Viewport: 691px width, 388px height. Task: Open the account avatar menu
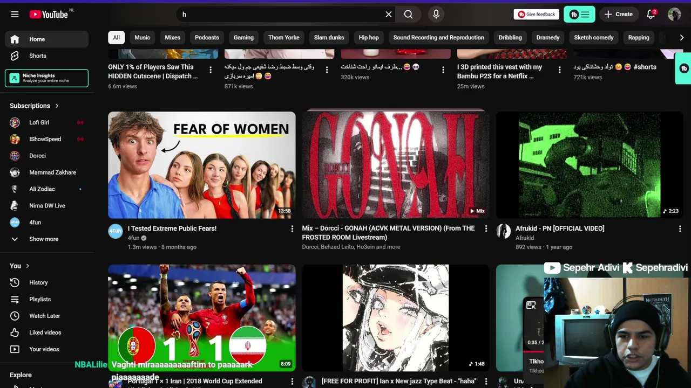tap(674, 15)
